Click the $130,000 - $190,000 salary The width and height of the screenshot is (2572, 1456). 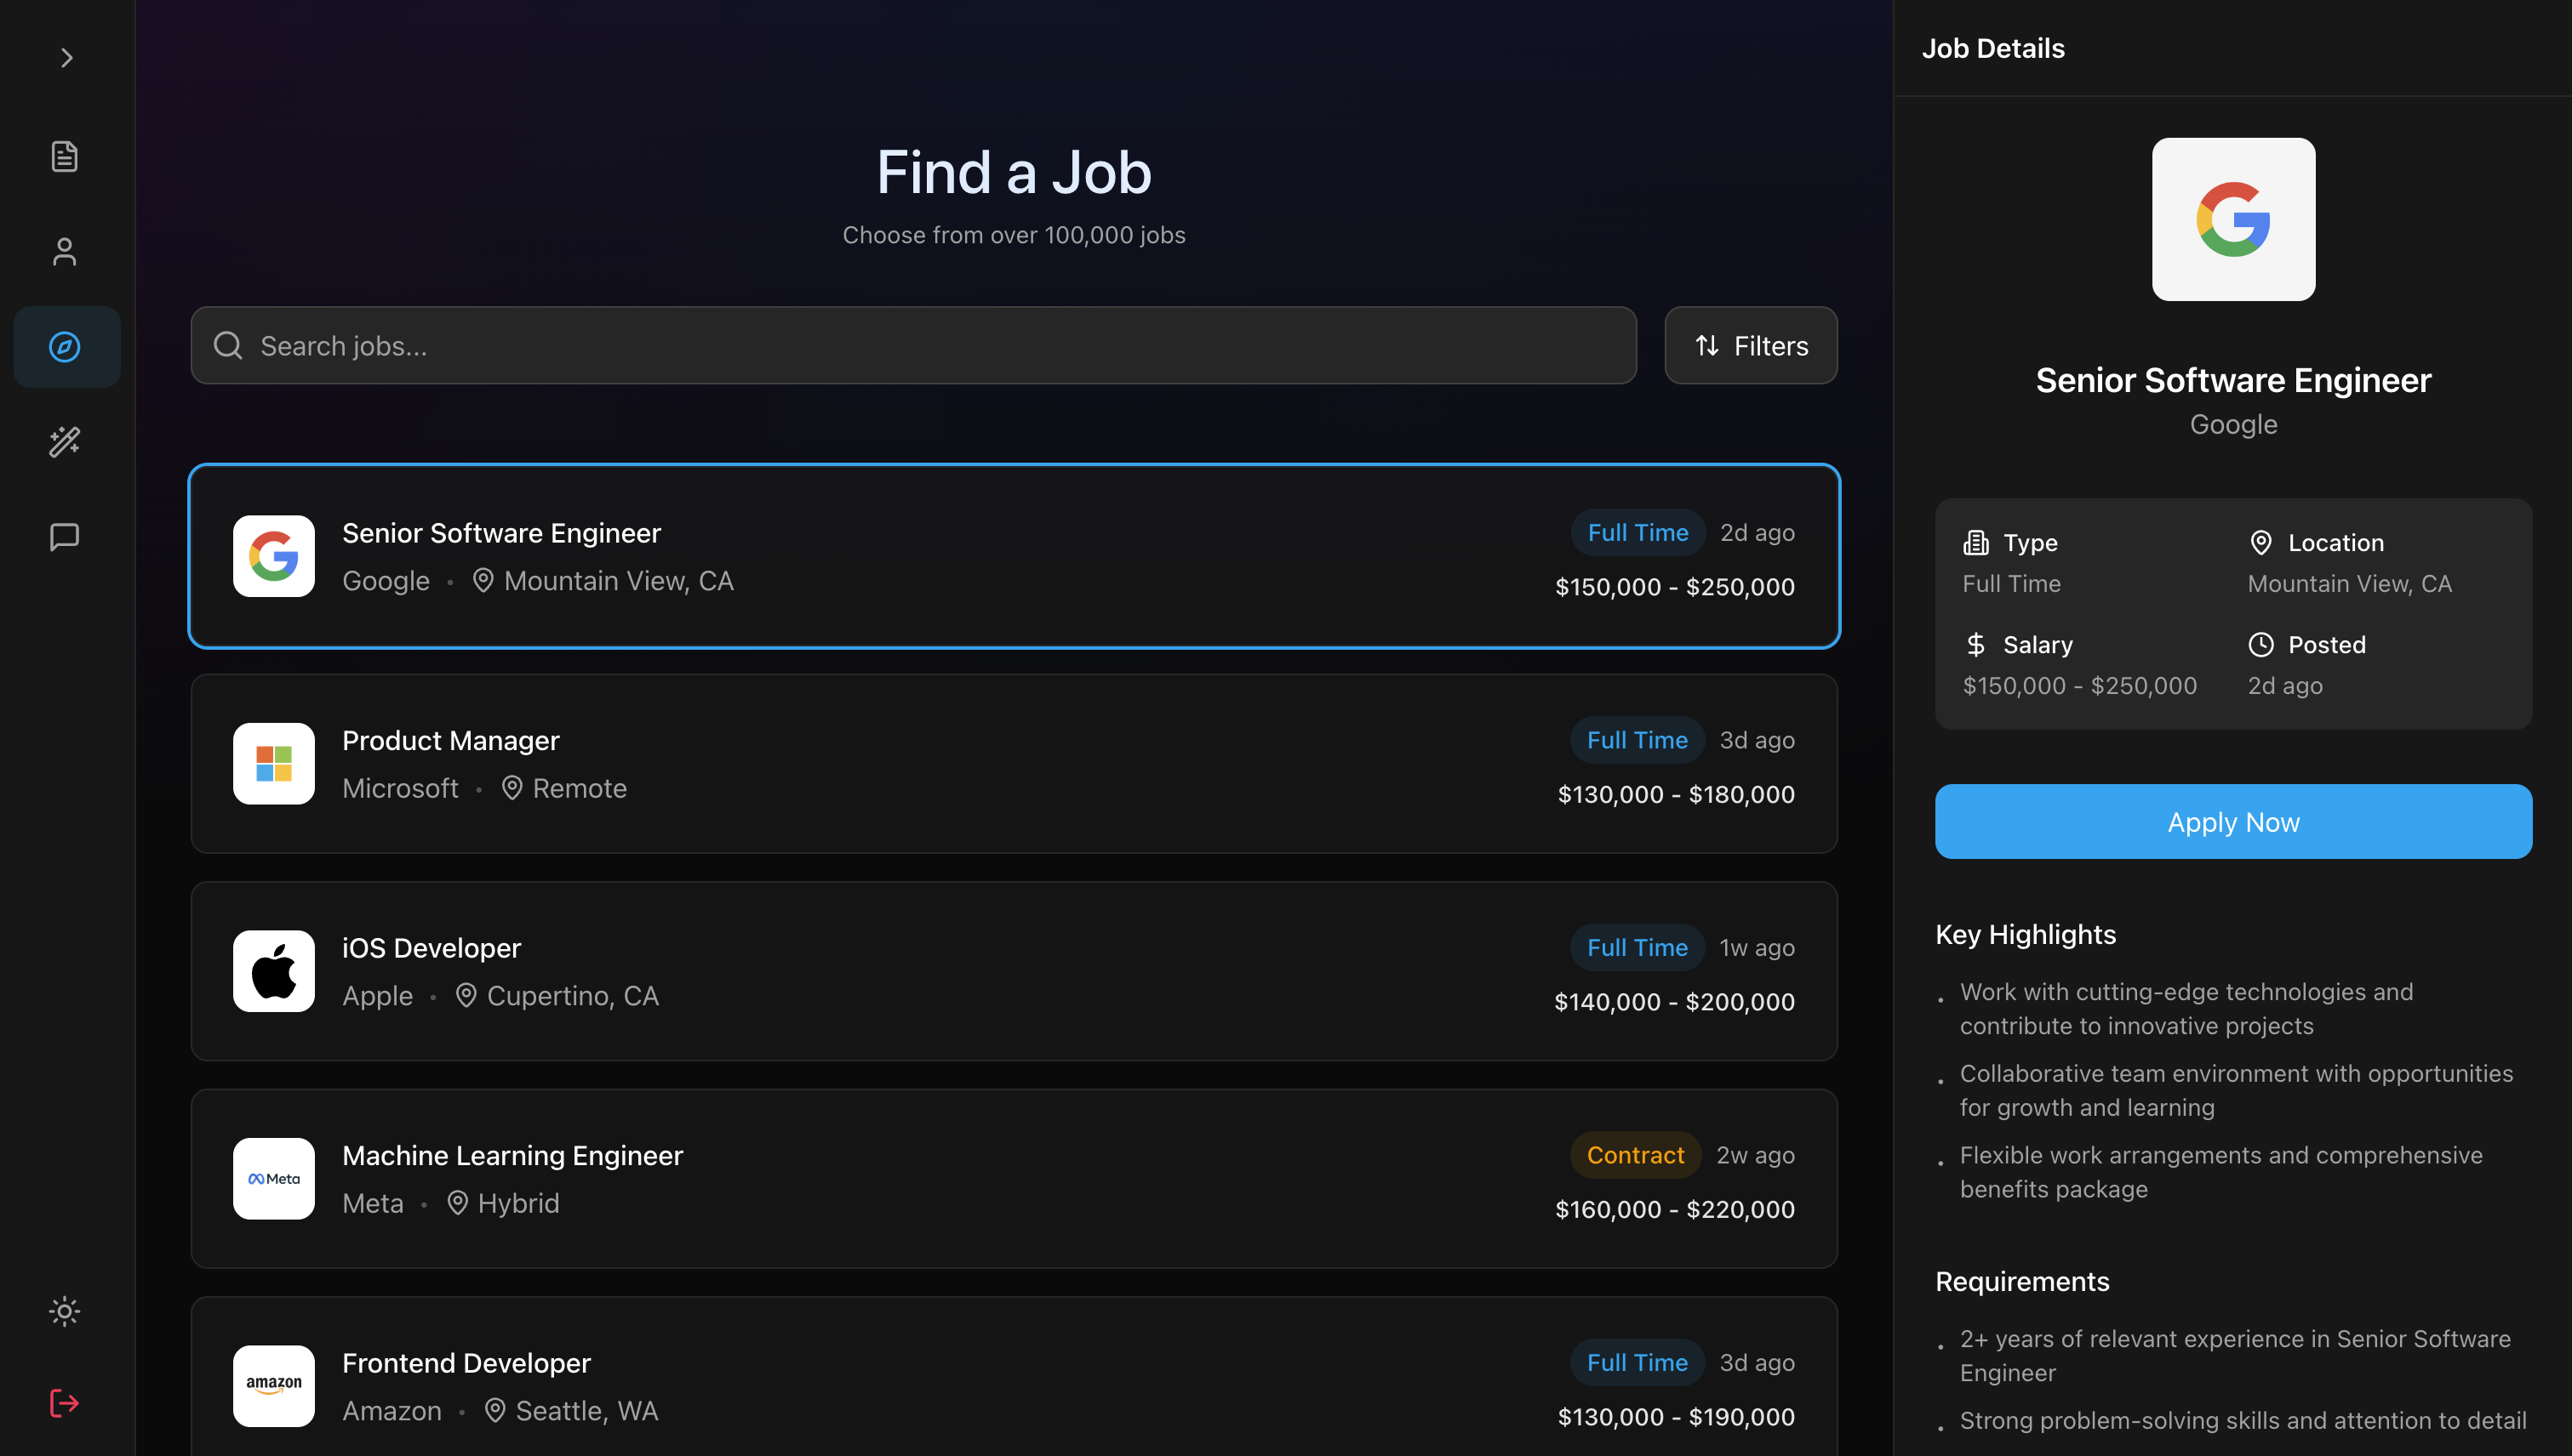click(x=1677, y=1417)
